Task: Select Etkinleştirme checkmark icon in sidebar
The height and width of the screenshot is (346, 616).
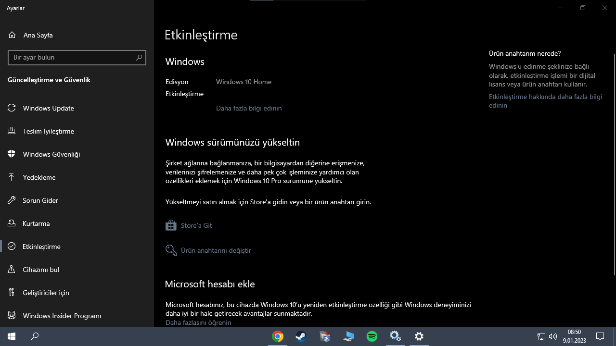Action: 12,247
